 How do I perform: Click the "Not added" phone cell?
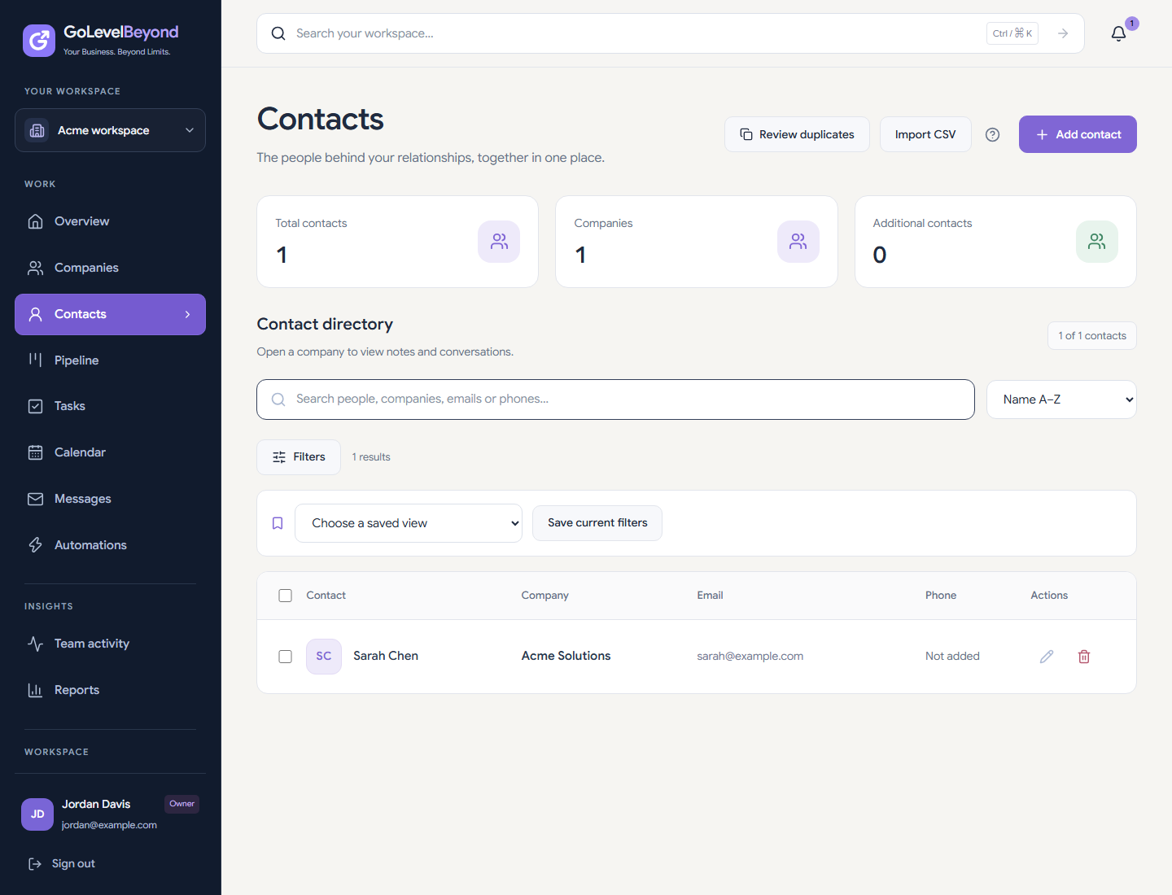click(x=952, y=657)
